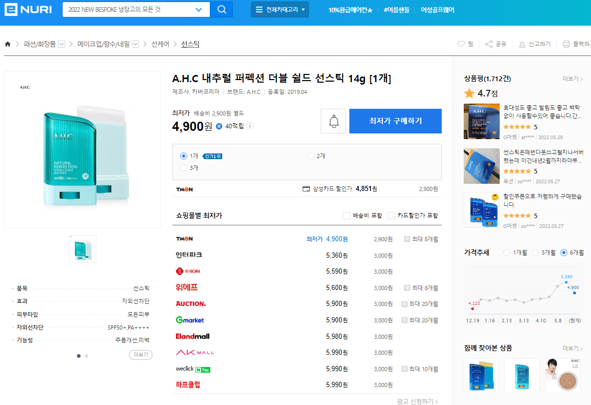The width and height of the screenshot is (591, 405).
Task: Select the 1개 option
Action: pyautogui.click(x=184, y=156)
